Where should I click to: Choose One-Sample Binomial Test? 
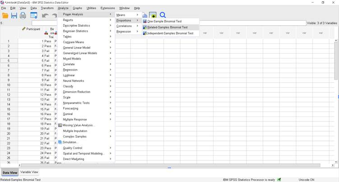pyautogui.click(x=165, y=21)
